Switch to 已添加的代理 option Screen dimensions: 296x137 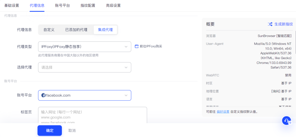coord(76,30)
